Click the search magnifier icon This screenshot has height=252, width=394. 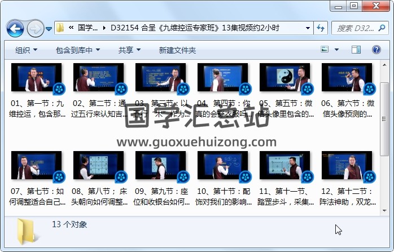[x=382, y=28]
